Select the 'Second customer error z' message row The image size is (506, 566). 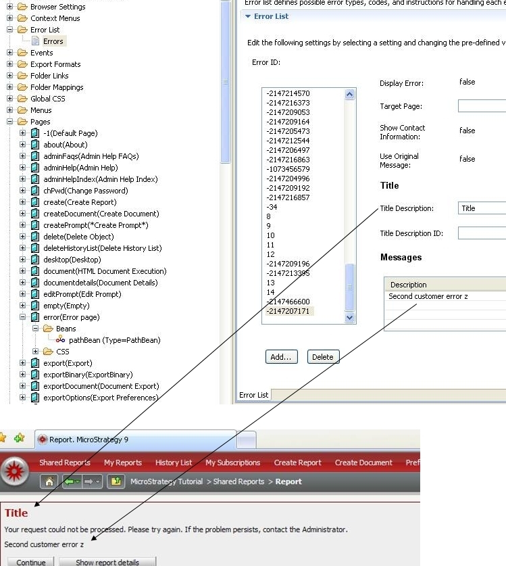[445, 296]
